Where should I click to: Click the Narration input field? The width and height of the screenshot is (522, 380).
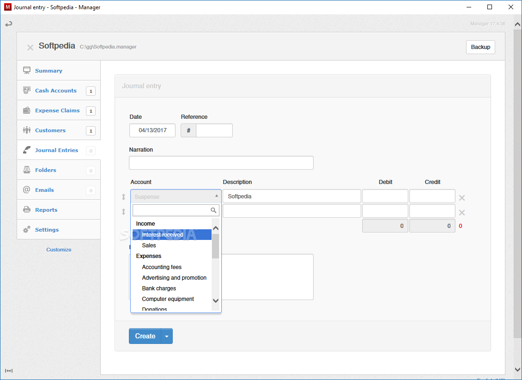(221, 163)
